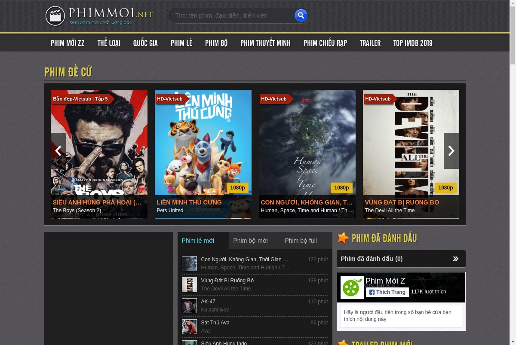516x345 pixels.
Task: Click the 122 phút duration text
Action: [x=318, y=260]
